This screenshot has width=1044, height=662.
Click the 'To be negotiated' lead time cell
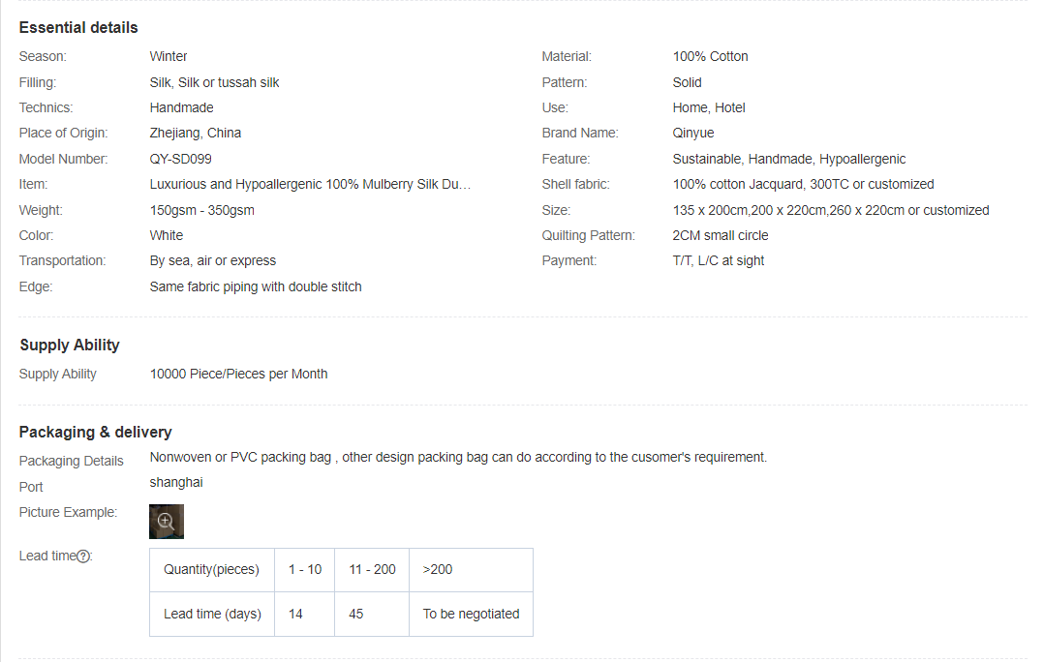click(x=471, y=614)
